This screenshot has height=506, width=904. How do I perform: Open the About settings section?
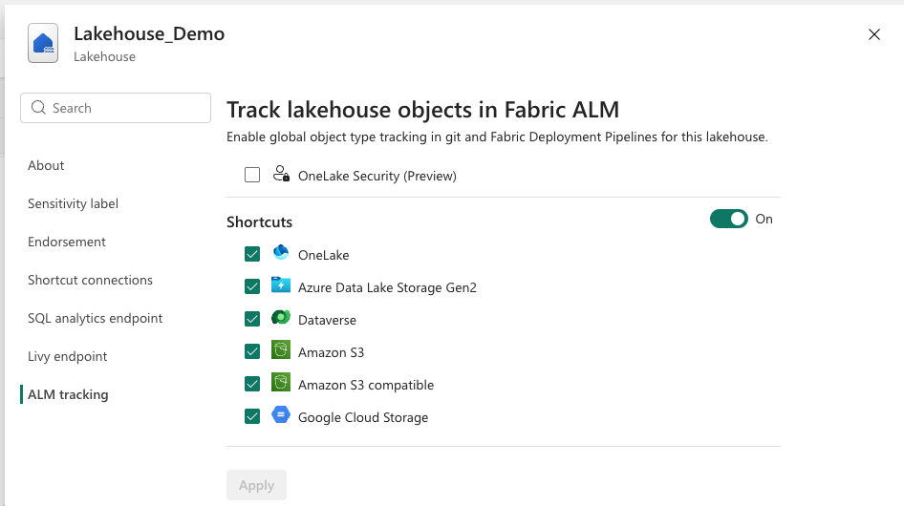[x=46, y=165]
